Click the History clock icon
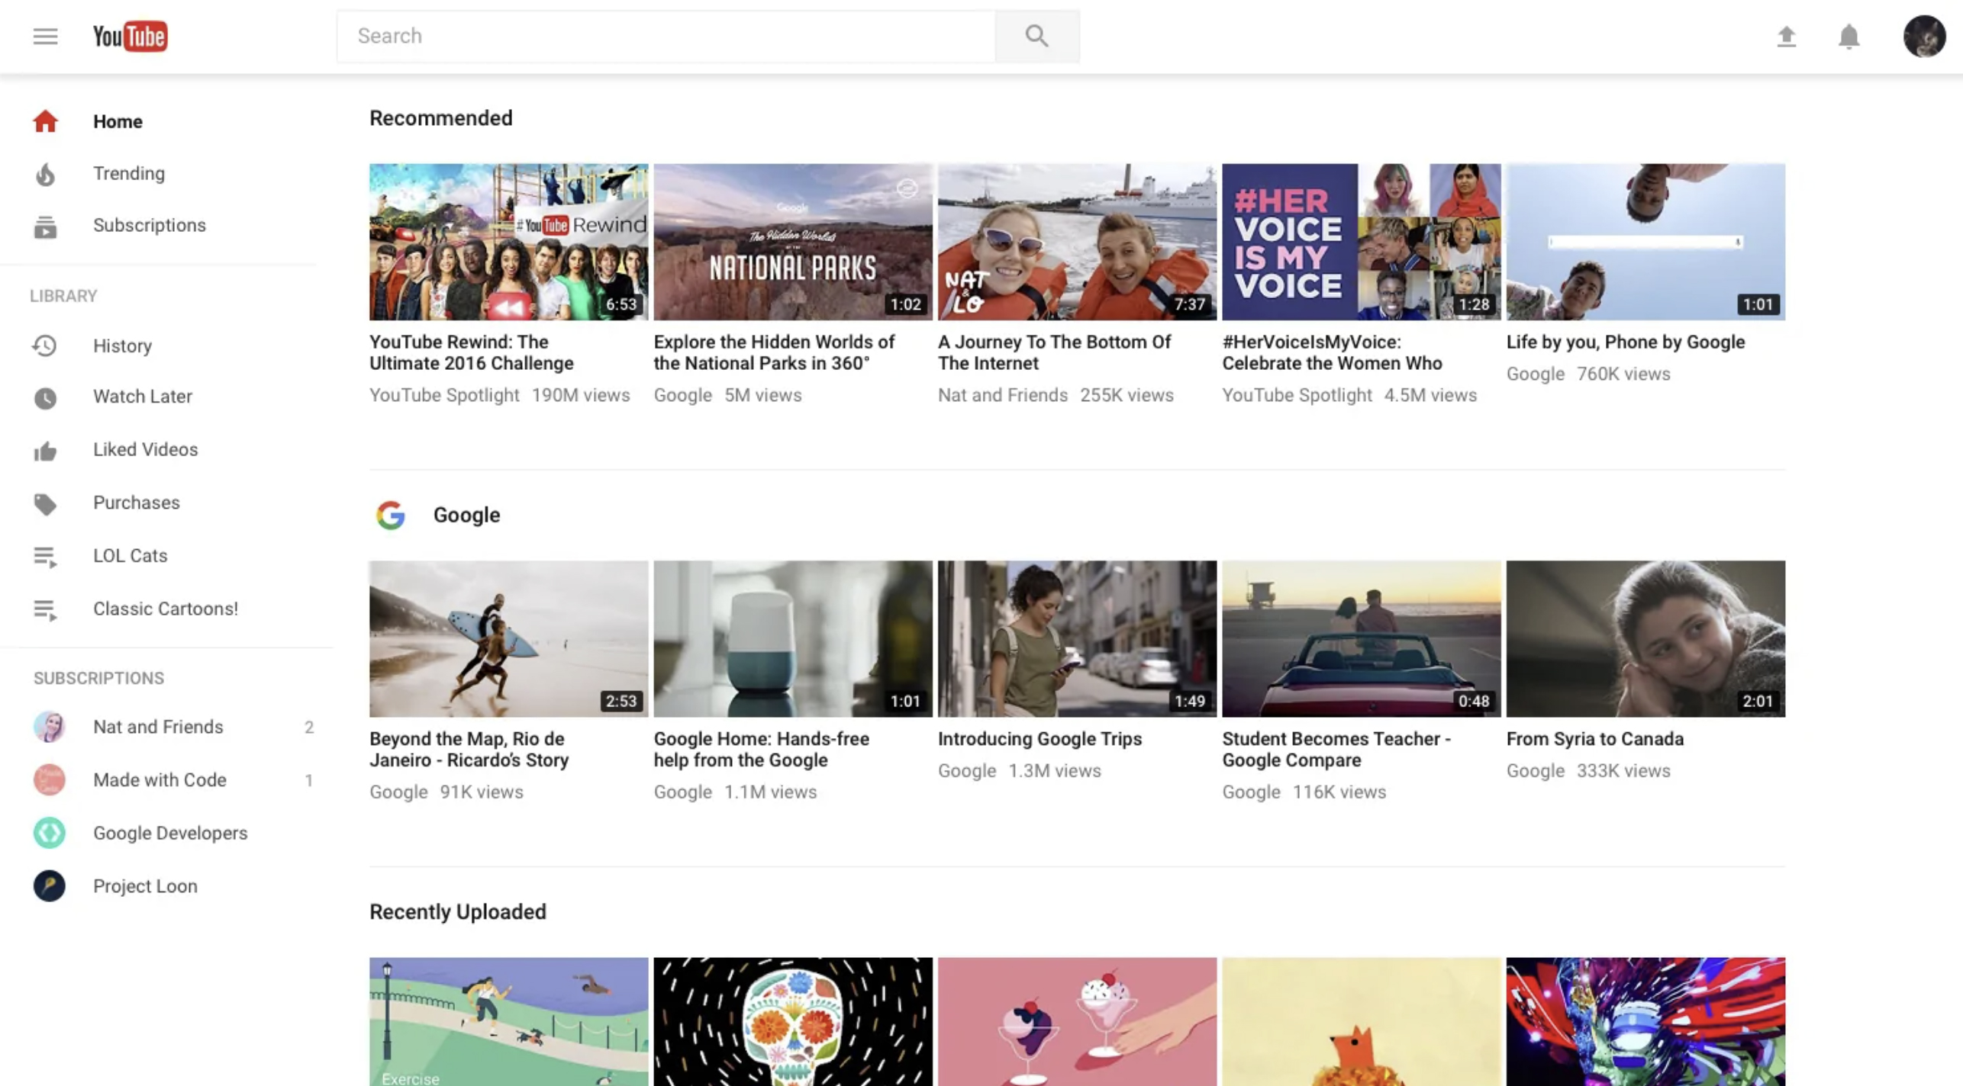The width and height of the screenshot is (1963, 1086). (x=45, y=345)
